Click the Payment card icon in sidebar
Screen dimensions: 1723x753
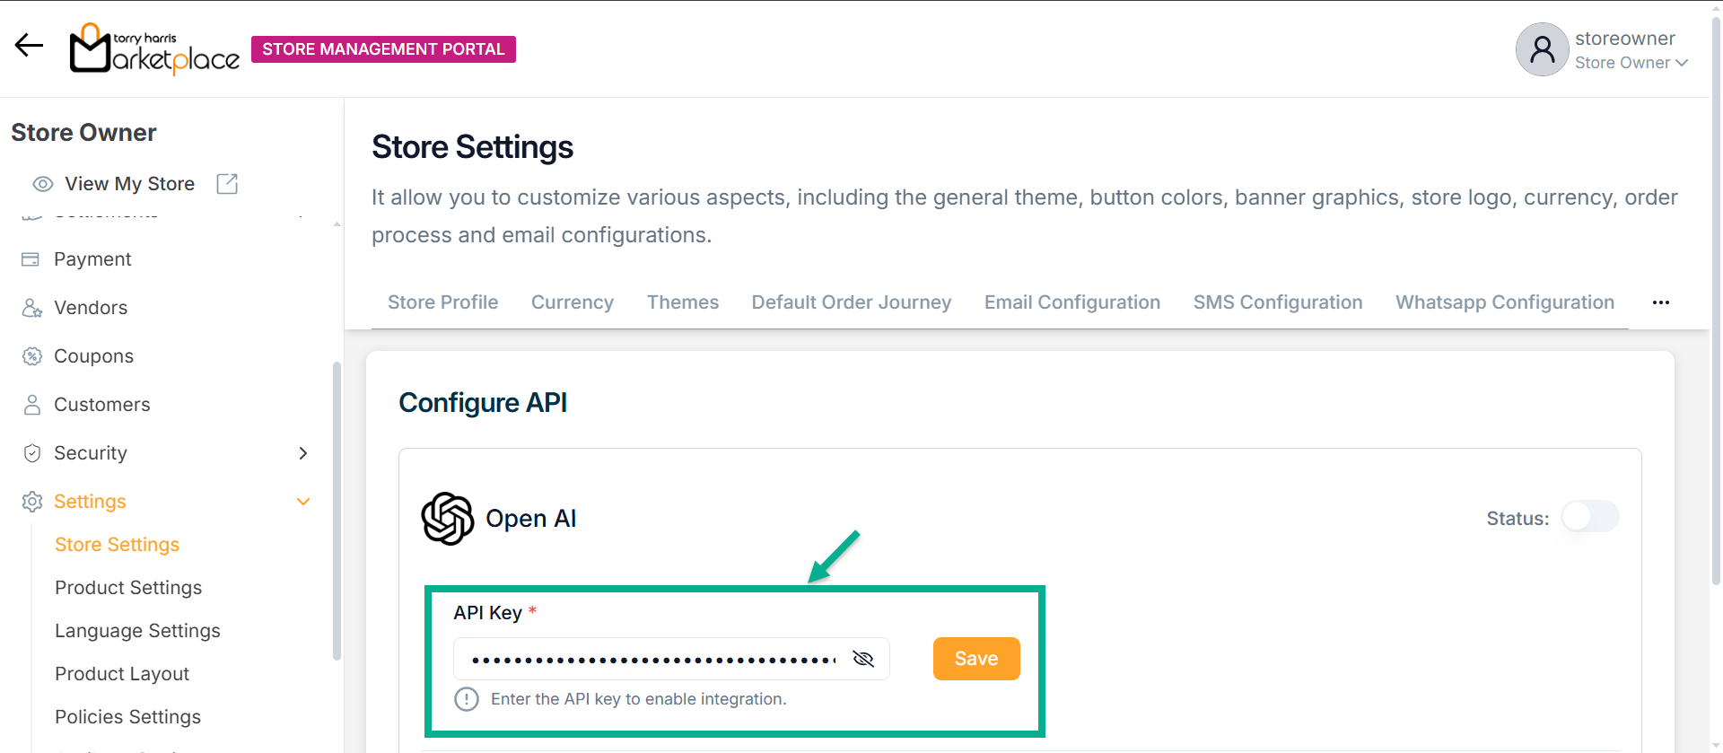[31, 259]
